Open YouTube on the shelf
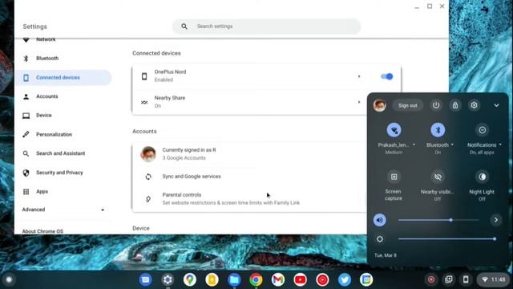This screenshot has width=513, height=289. tap(300, 279)
